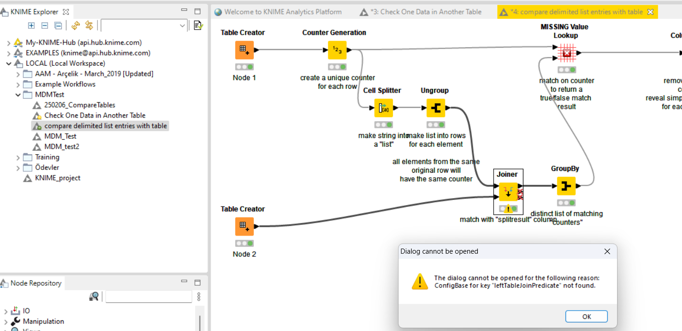
Task: Select the Cell Splitter node icon
Action: 384,108
